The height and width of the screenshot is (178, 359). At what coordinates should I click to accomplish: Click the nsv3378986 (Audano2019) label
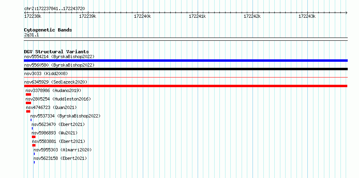(x=53, y=90)
